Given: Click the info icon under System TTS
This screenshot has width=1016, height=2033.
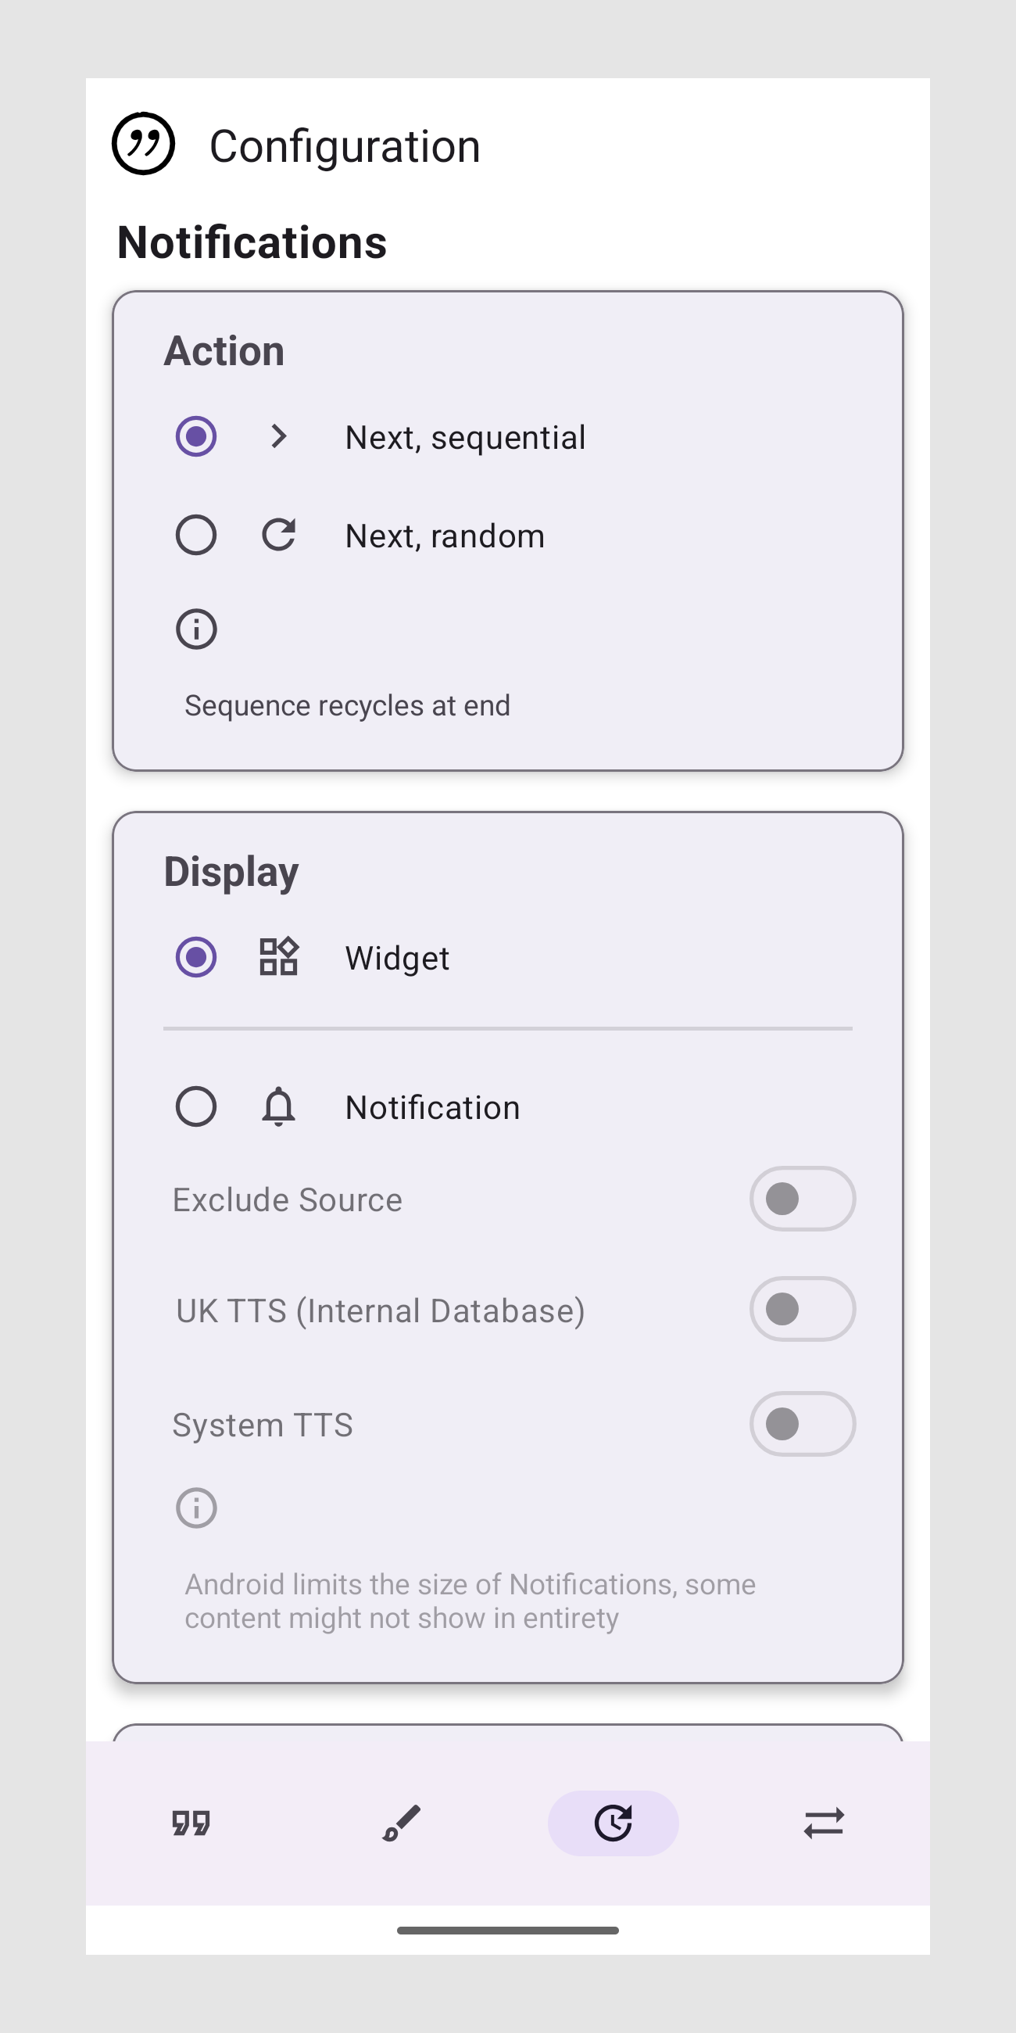Looking at the screenshot, I should 196,1508.
